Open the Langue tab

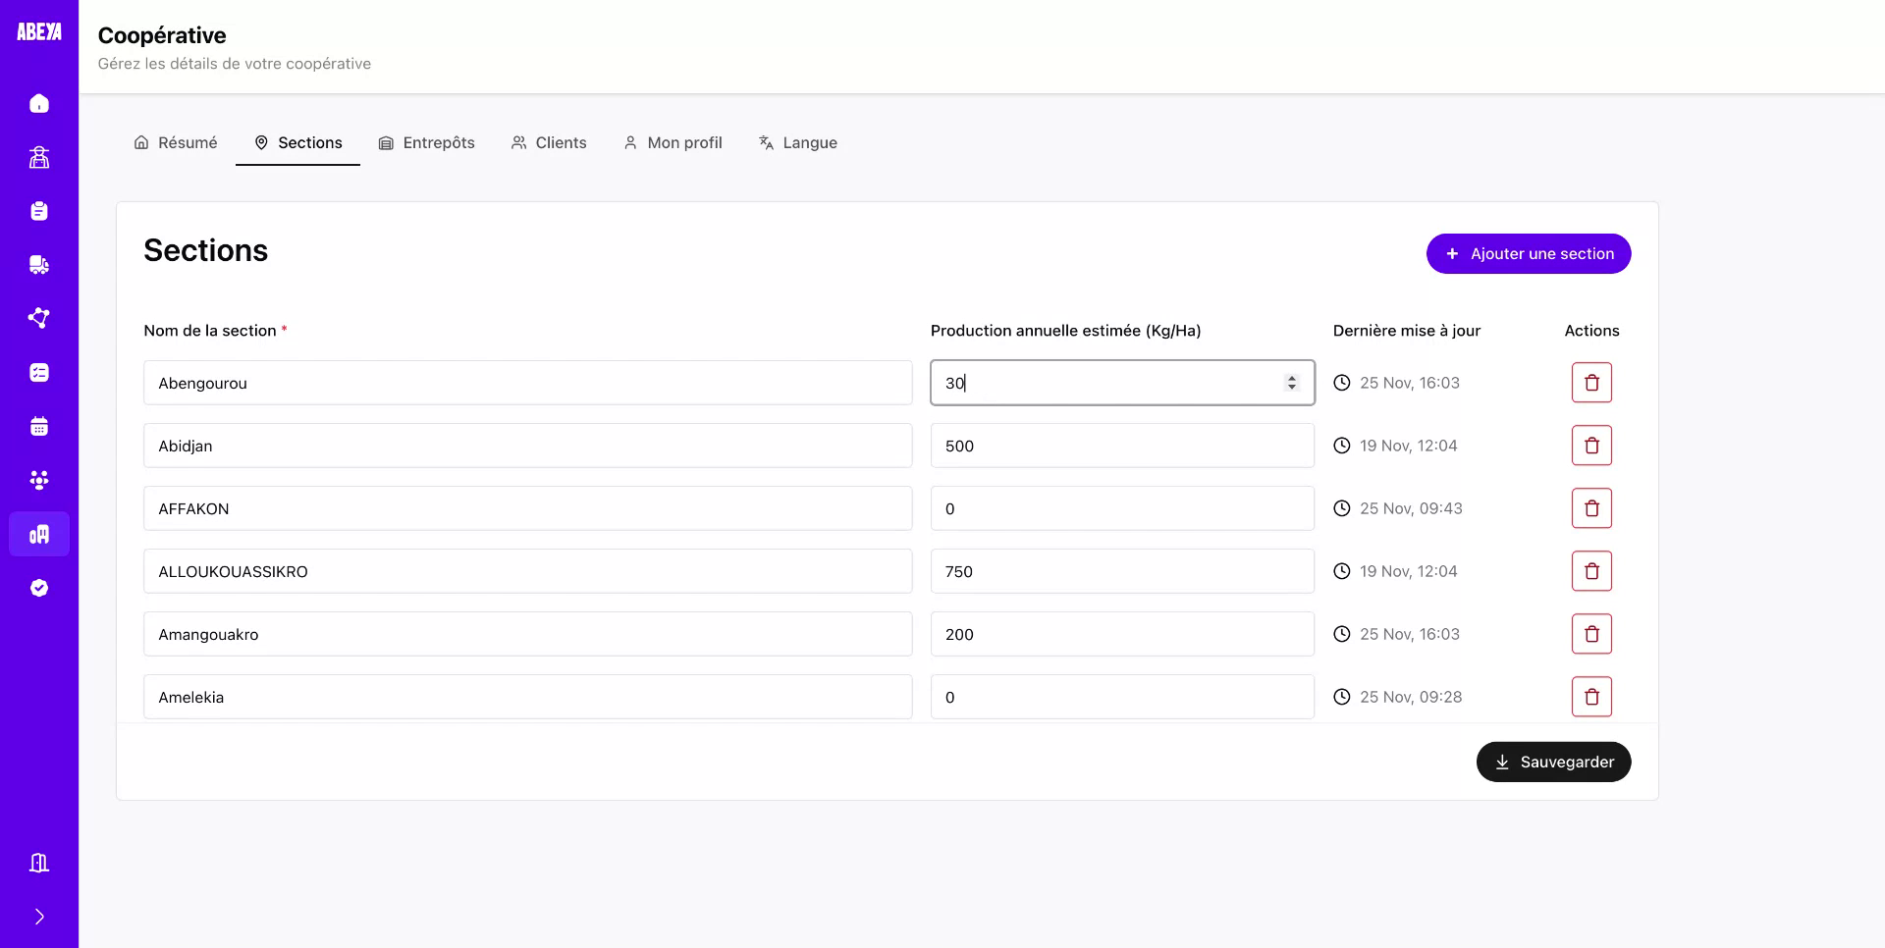tap(810, 142)
